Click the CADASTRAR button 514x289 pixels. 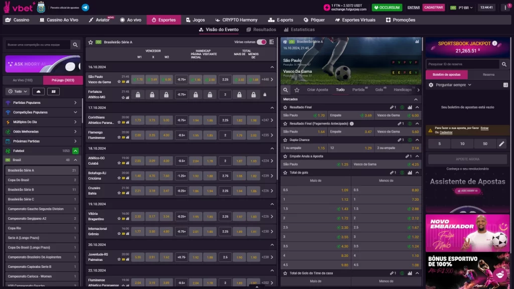pos(433,8)
